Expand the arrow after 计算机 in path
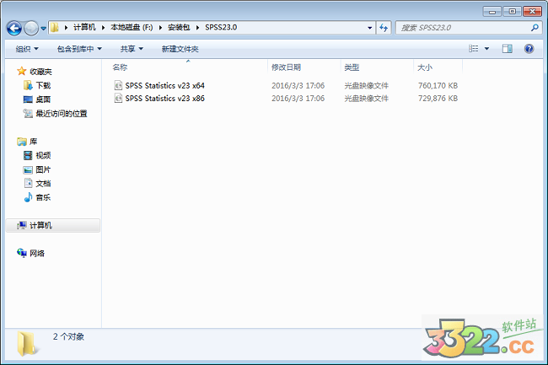Viewport: 548px width, 365px height. coord(104,28)
